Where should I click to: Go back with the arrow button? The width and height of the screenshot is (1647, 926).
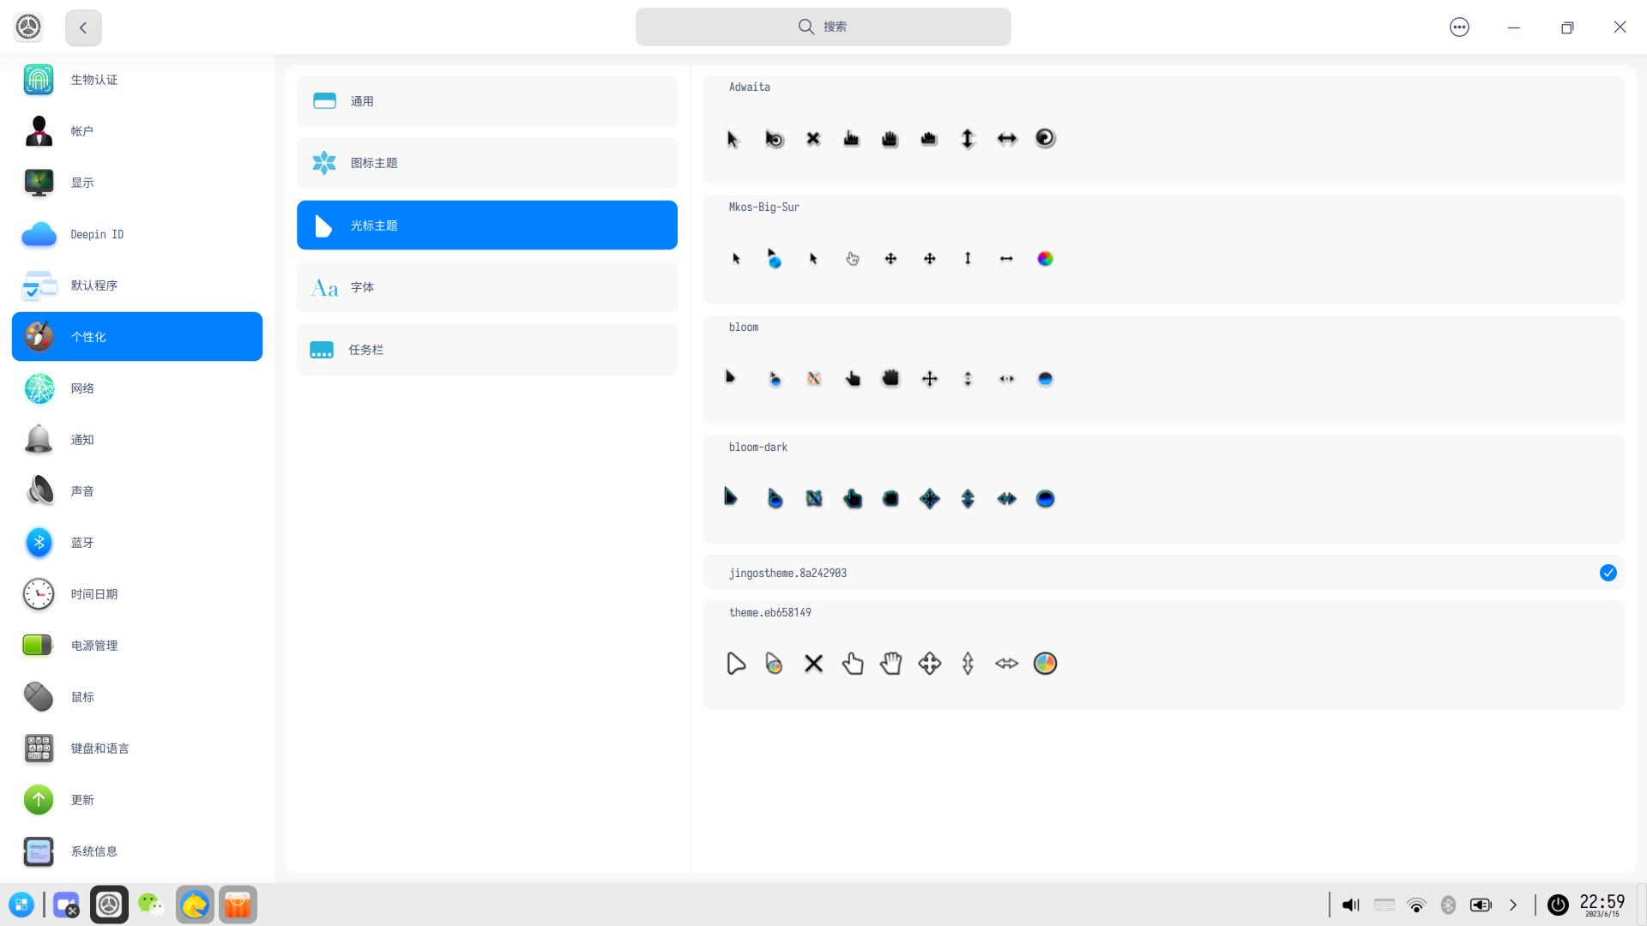click(83, 27)
